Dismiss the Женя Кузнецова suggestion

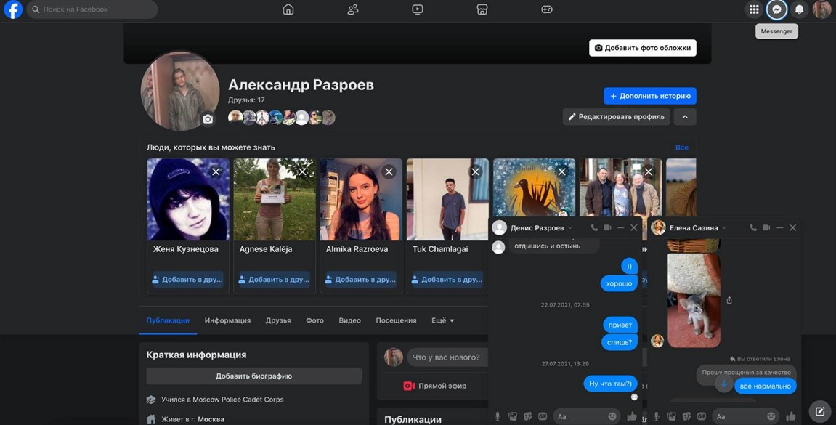pos(216,171)
